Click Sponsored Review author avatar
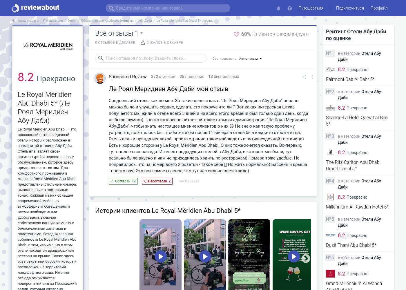The height and width of the screenshot is (290, 406). click(x=100, y=78)
